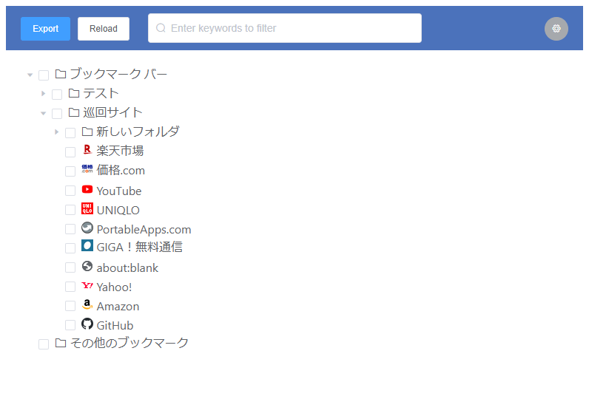Screen dimensions: 589x399
Task: Select the GitHub bookmark text
Action: 115,326
